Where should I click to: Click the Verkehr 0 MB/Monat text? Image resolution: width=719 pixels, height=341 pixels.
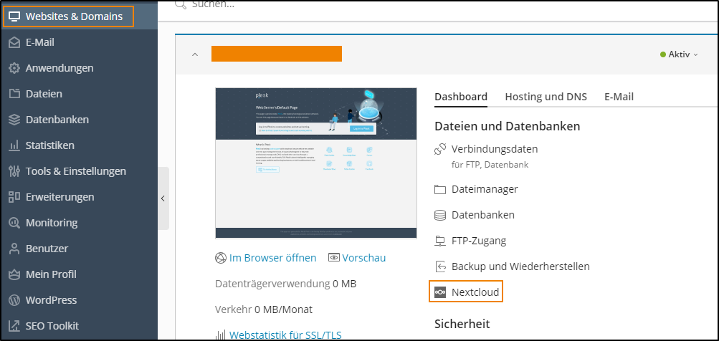(264, 309)
